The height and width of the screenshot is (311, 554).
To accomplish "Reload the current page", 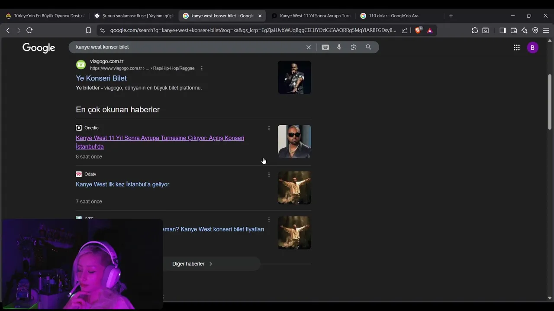I will coord(29,30).
